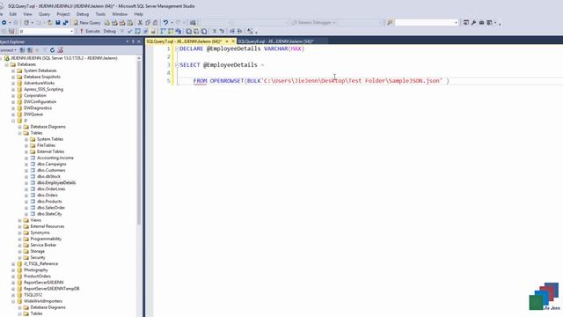
Task: Select the Photography database
Action: click(x=35, y=270)
